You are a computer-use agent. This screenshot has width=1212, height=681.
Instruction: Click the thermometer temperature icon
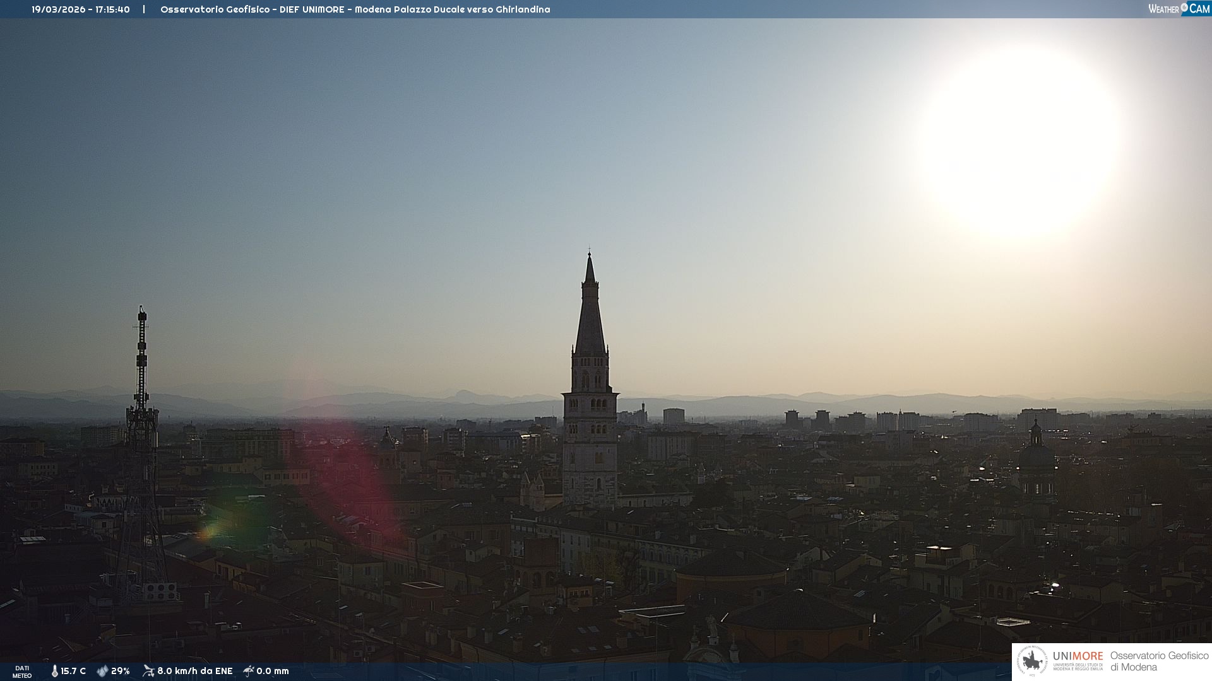pos(54,671)
